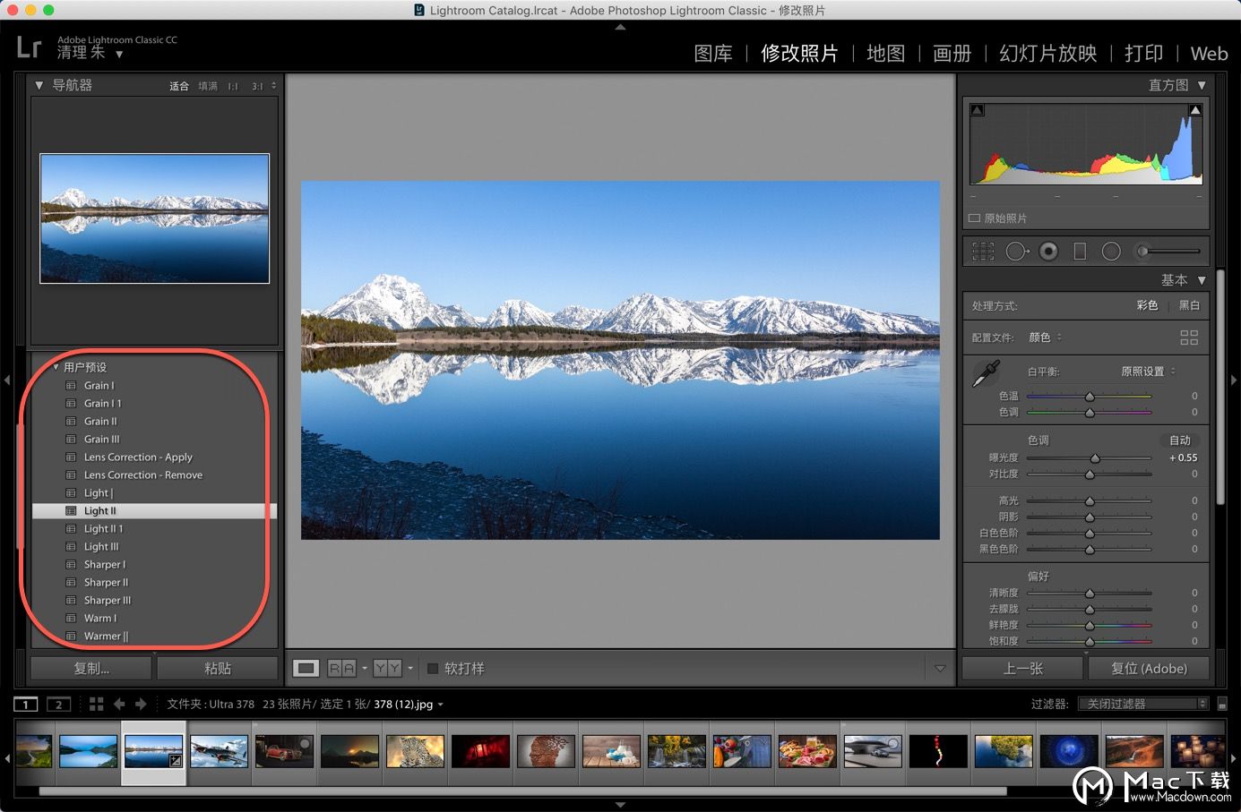Enable the 原始照片 checkbox
1241x812 pixels.
pyautogui.click(x=974, y=218)
